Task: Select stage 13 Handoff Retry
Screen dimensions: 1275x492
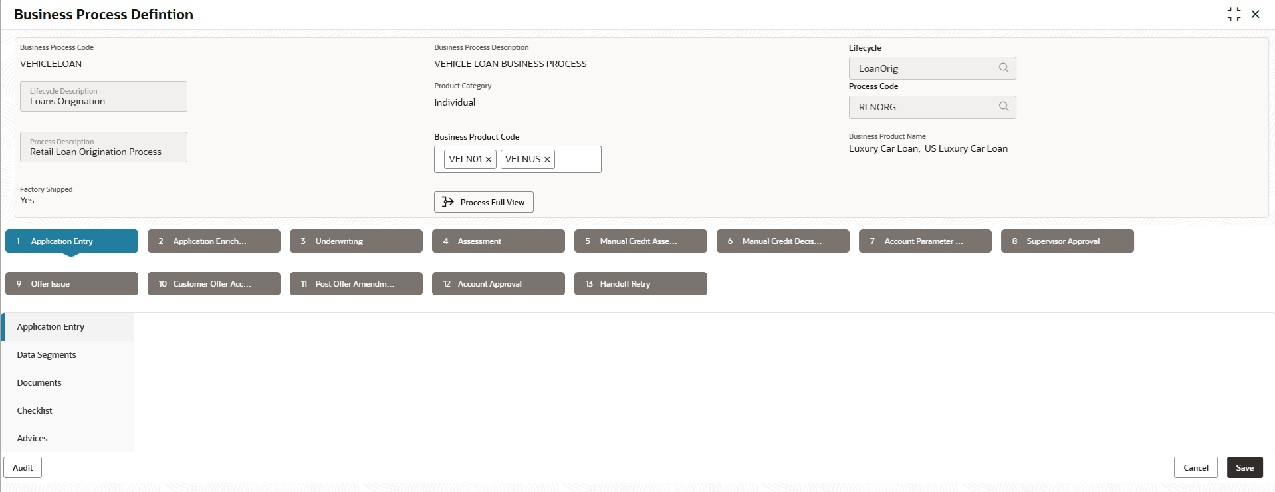Action: coord(641,284)
